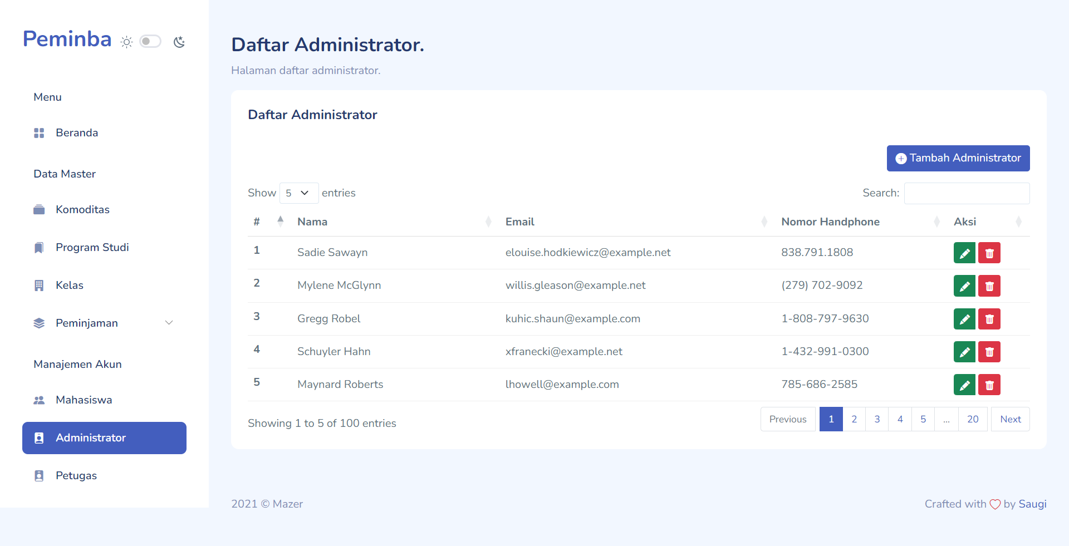Viewport: 1069px width, 546px height.
Task: Click email elouise.hodkiewicz@example.net
Action: 588,253
